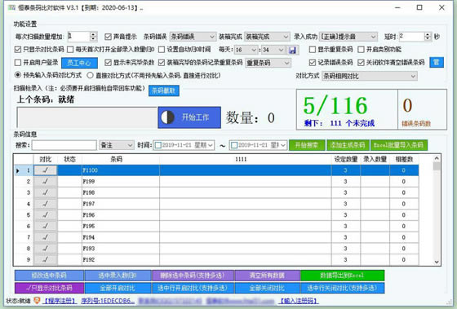Toggle 关闭软件清空错误条码 checkbox
The height and width of the screenshot is (309, 457).
(x=361, y=63)
